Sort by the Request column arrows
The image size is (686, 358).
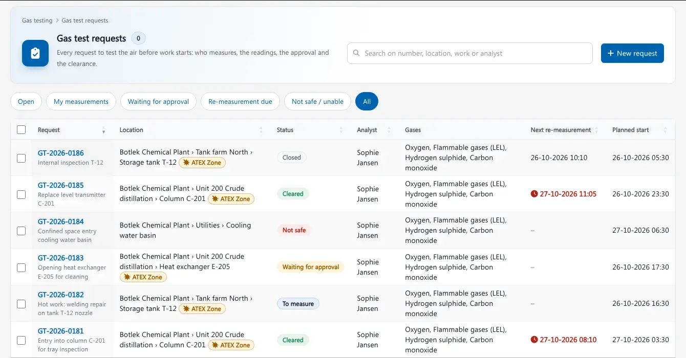[x=103, y=130]
